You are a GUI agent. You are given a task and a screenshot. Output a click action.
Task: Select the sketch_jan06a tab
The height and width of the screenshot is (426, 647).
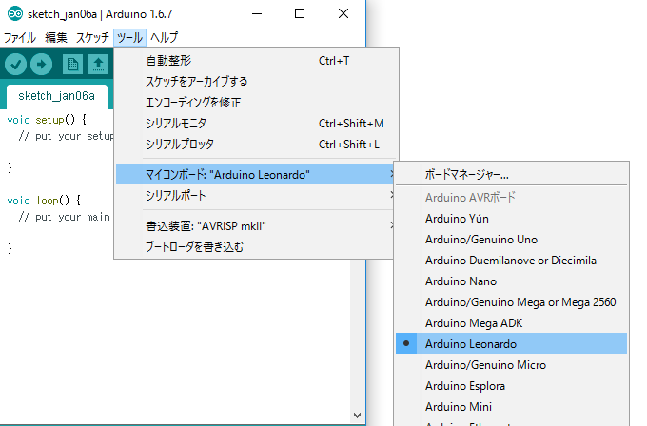pyautogui.click(x=56, y=96)
